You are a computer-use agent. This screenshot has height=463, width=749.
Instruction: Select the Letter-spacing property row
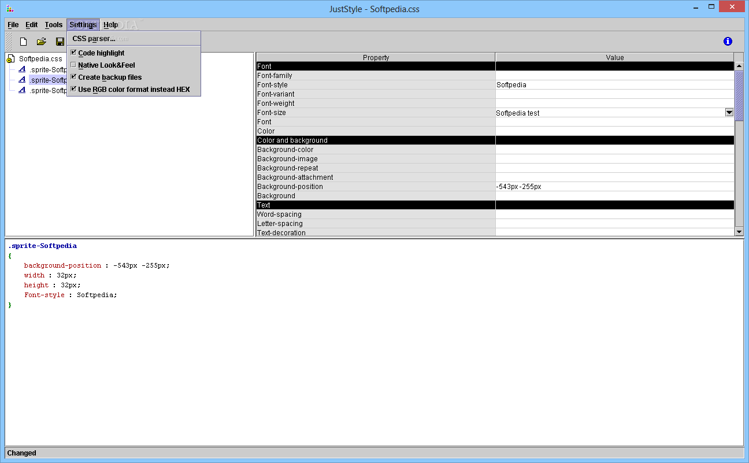(376, 224)
